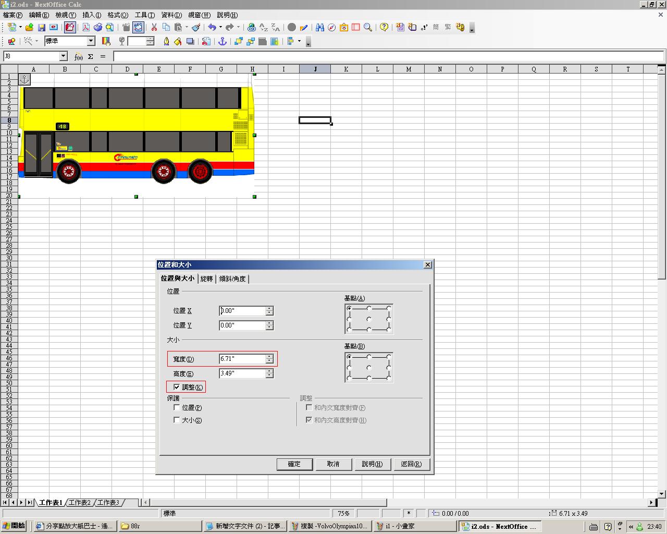
Task: Click the Print file directly icon
Action: [97, 27]
